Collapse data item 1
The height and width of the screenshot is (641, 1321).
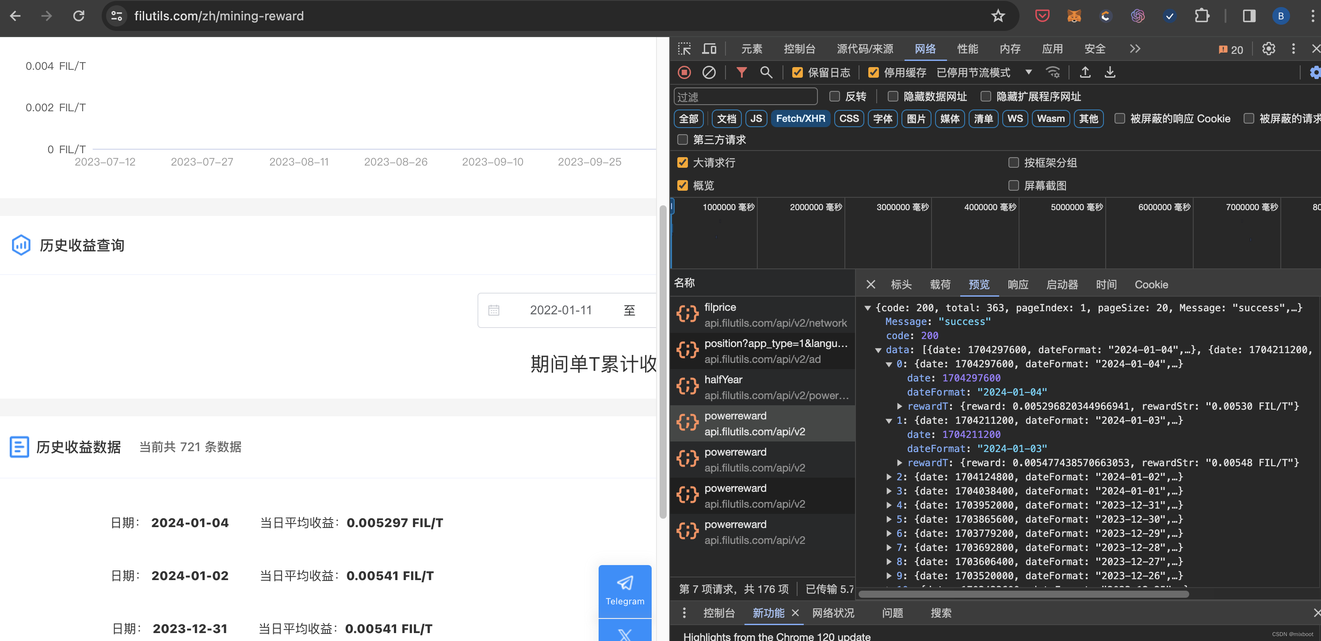coord(889,420)
